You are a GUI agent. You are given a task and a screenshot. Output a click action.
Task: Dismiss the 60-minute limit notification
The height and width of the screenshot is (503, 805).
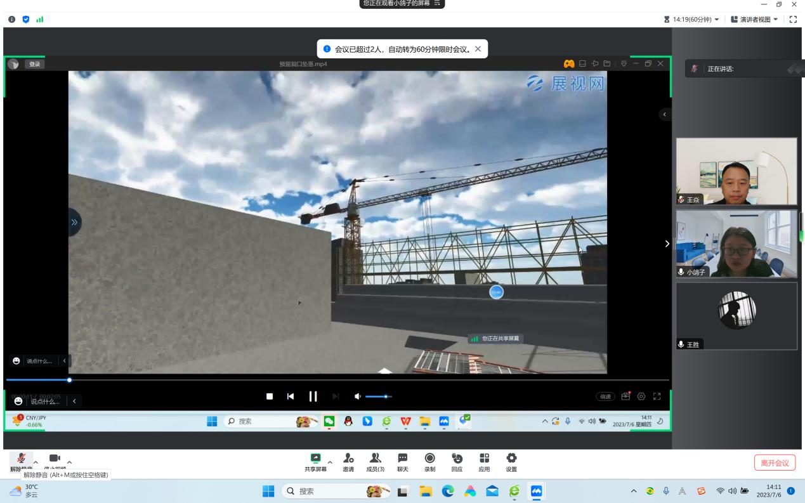[x=478, y=49]
